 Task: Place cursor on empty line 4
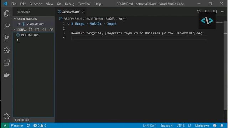click(x=139, y=38)
